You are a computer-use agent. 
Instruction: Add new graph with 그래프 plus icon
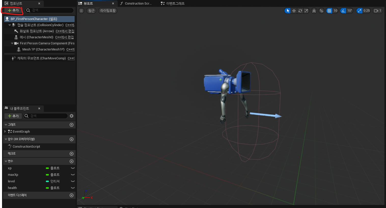coord(72,125)
